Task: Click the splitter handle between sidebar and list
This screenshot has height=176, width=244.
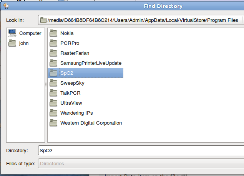Action: point(46,85)
